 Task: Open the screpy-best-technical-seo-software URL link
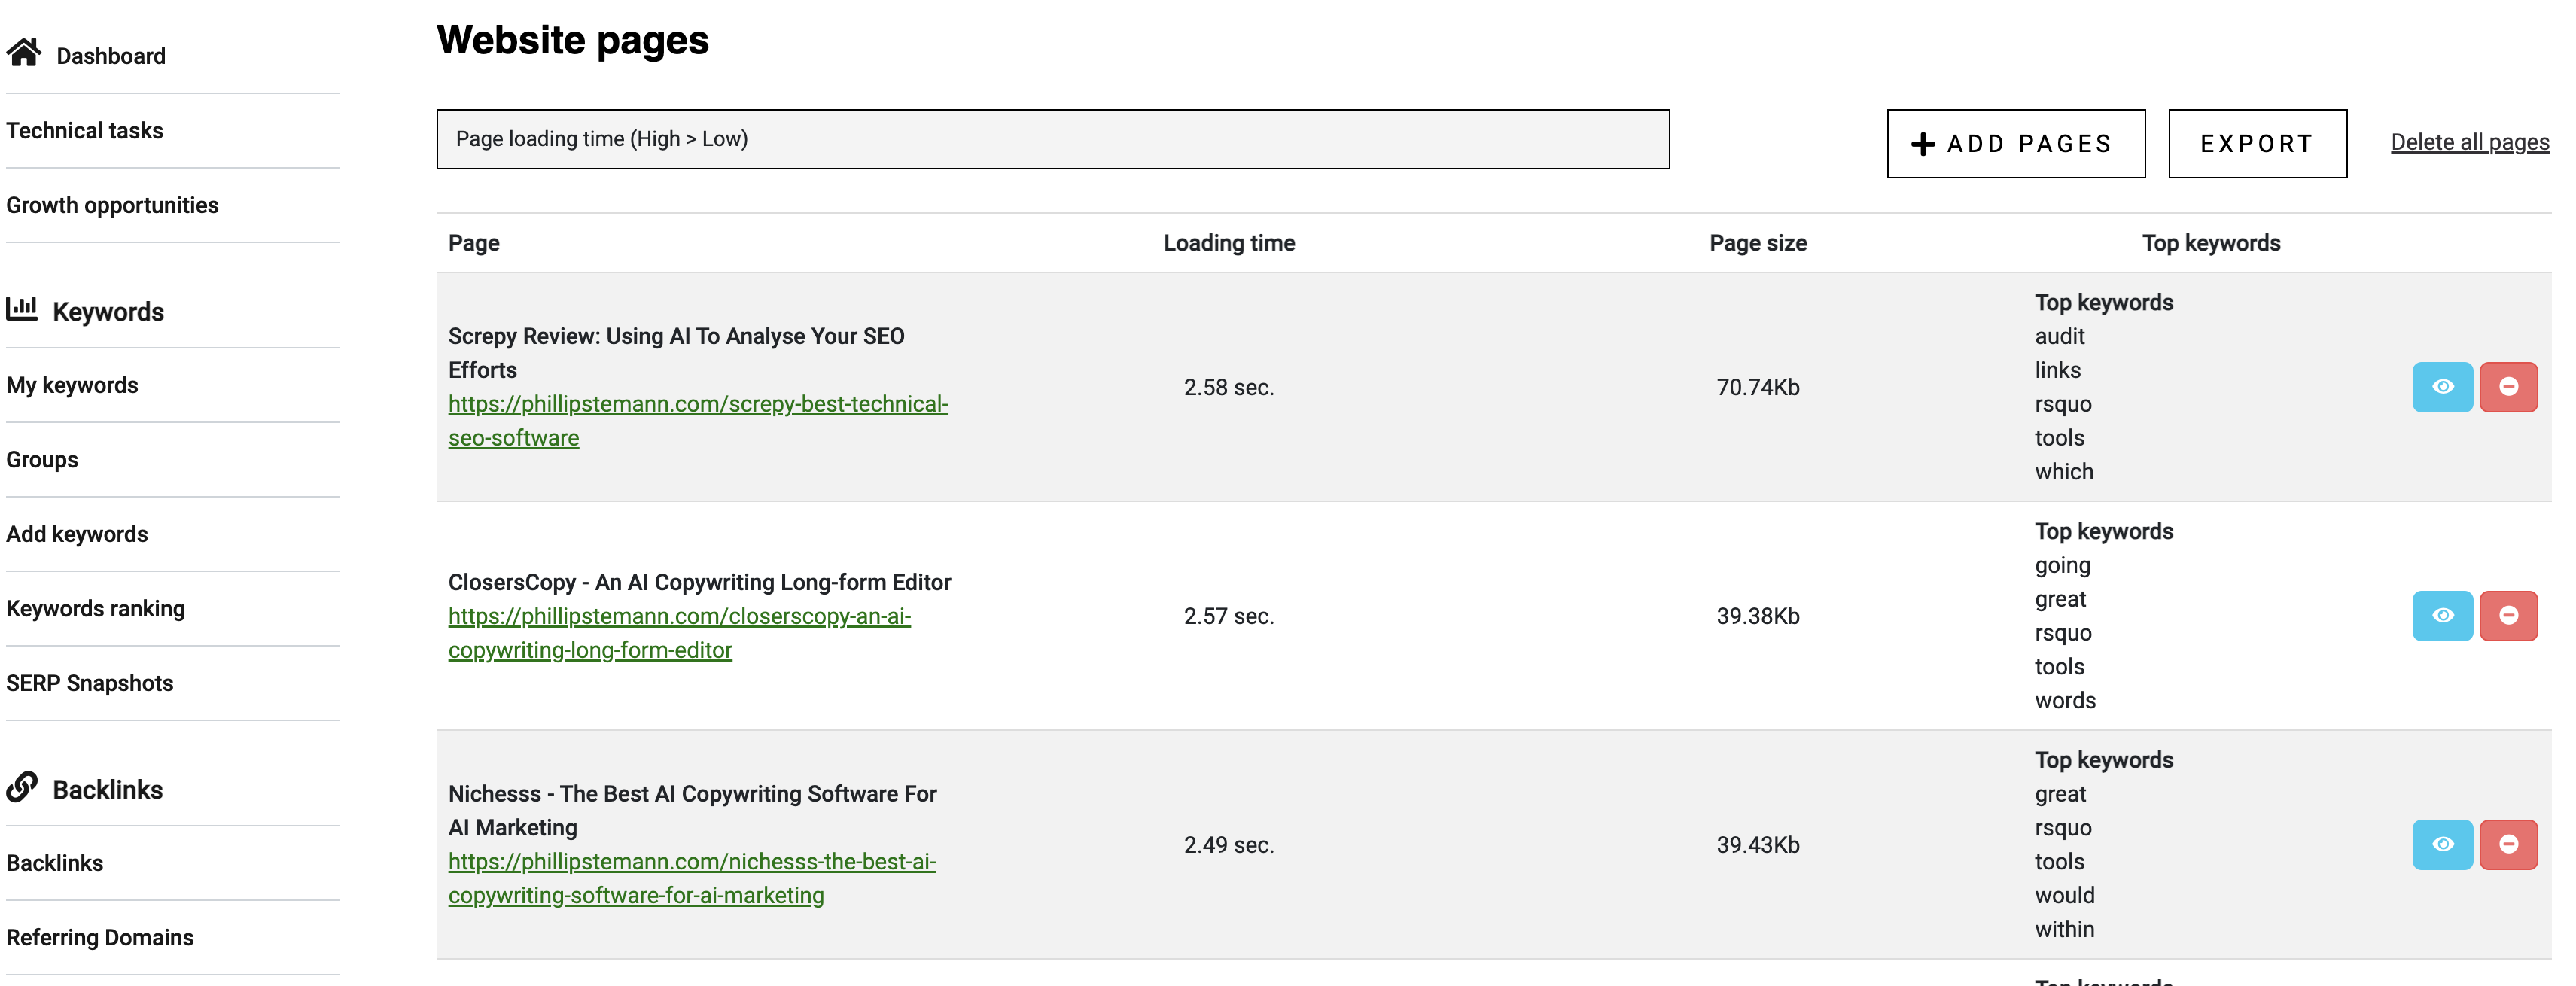[698, 421]
